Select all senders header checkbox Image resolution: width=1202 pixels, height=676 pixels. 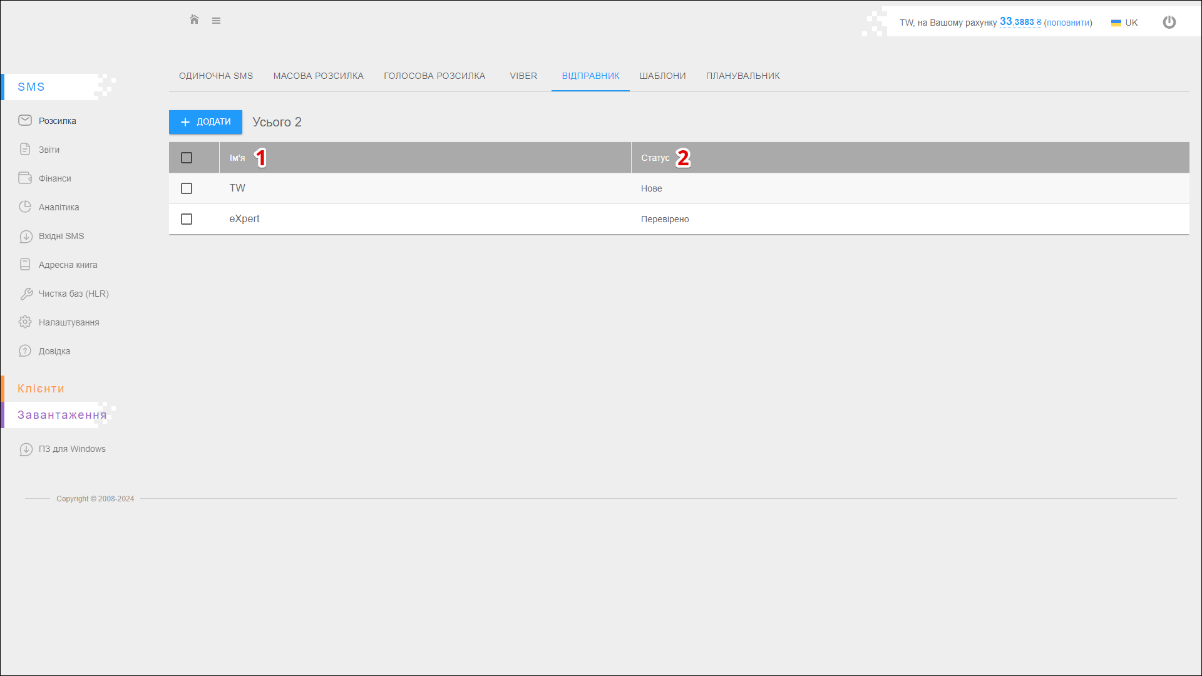[187, 158]
